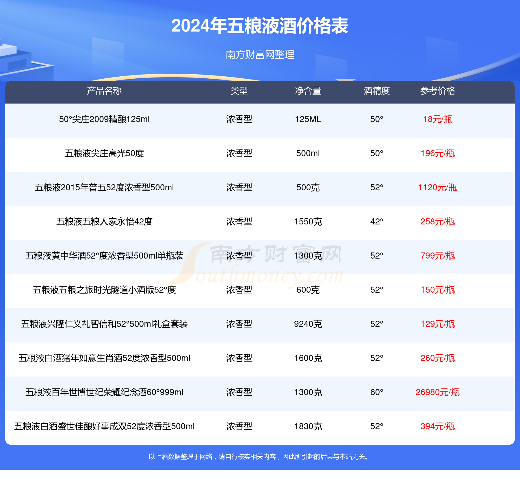Click the 酒精度 column header
This screenshot has width=520, height=483.
coord(377,91)
